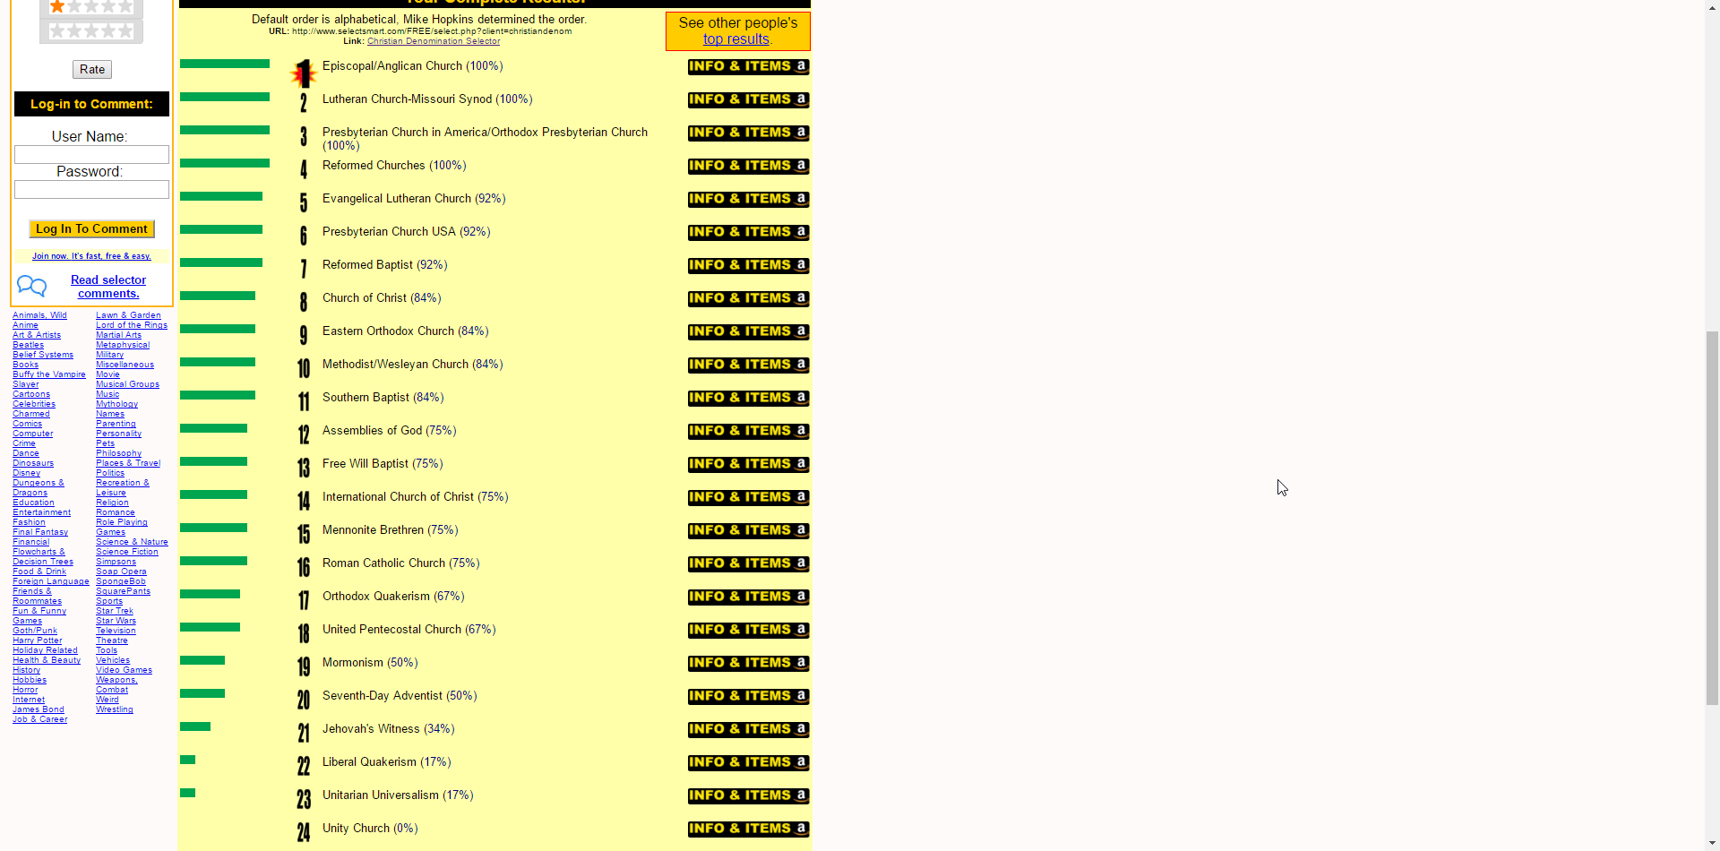Focus the User Name input field
The width and height of the screenshot is (1720, 851).
tap(91, 155)
